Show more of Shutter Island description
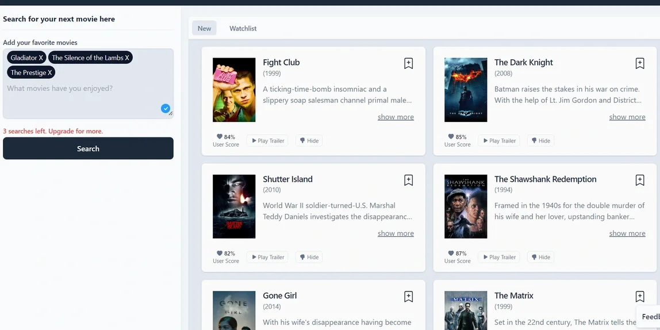Screen dimensions: 660x330 pos(396,233)
